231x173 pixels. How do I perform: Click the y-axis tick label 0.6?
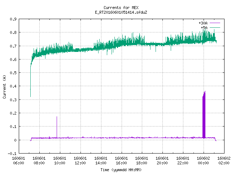point(13,59)
